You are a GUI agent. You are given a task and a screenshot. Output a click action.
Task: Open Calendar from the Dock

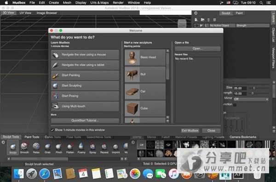(x=83, y=174)
